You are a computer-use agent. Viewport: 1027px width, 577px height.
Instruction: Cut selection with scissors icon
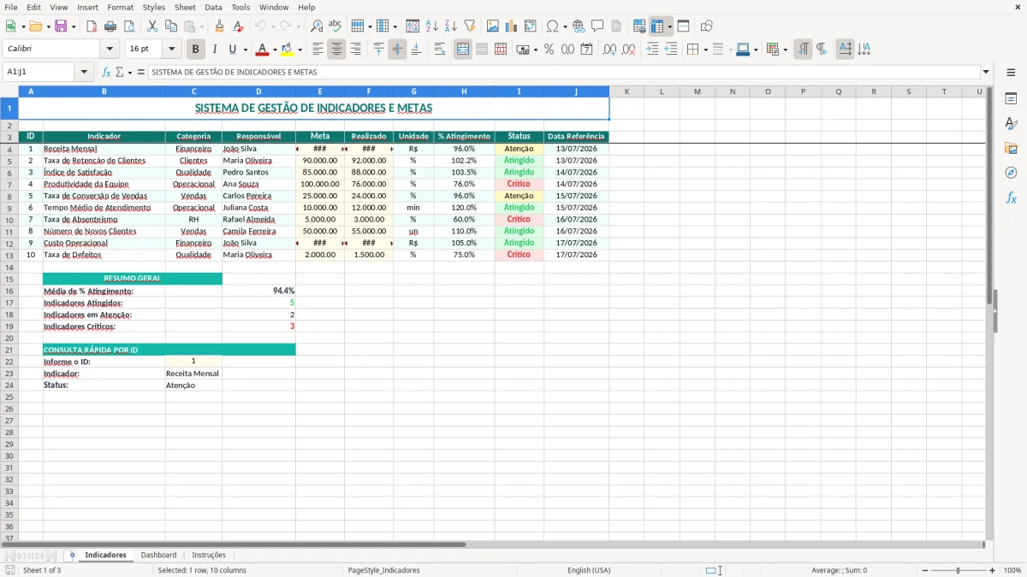pyautogui.click(x=152, y=26)
